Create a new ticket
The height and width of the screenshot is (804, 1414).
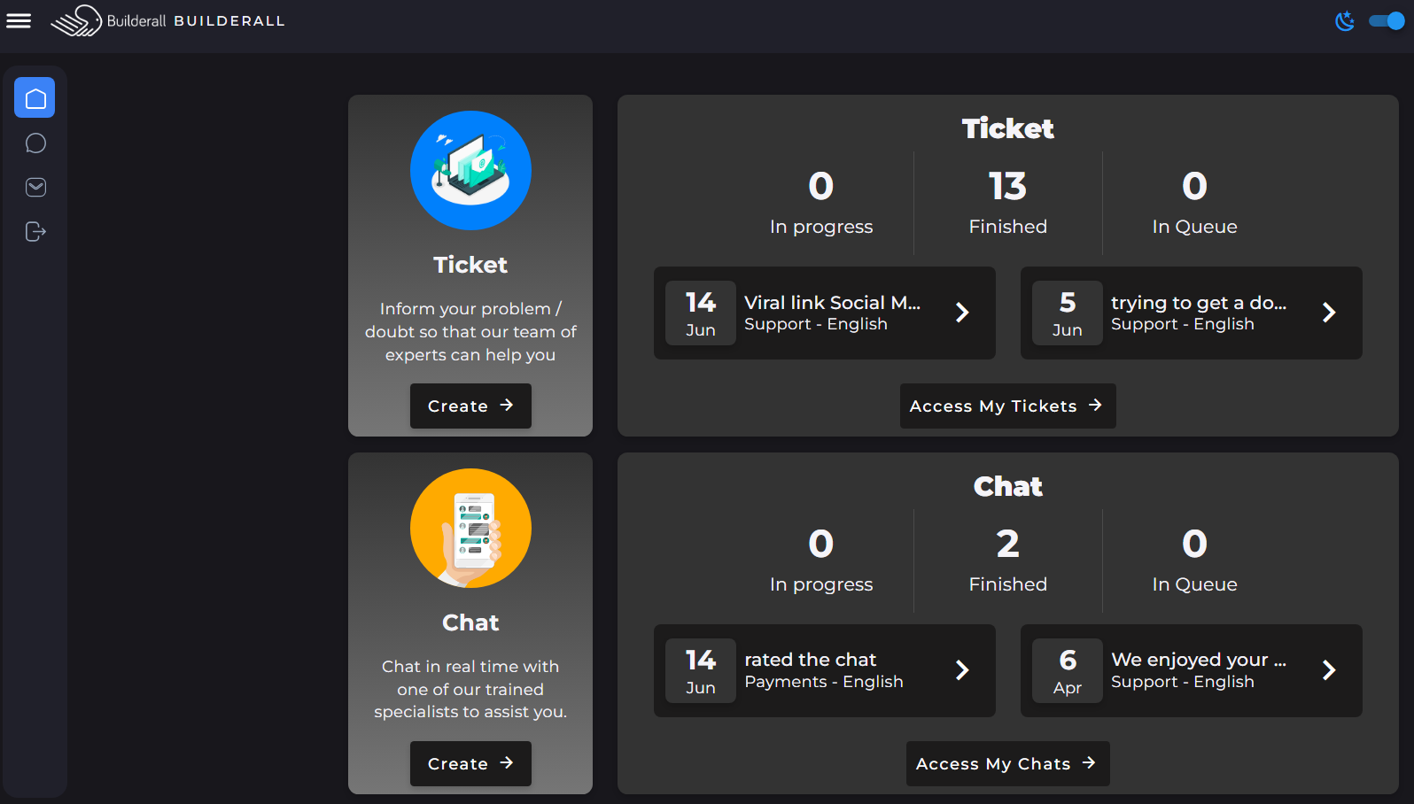470,406
